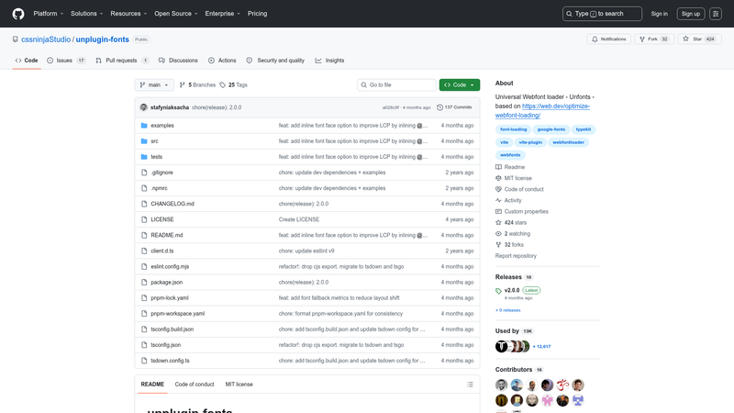Viewport: 734px width, 413px height.
Task: Select the webfontloader topic tag
Action: click(568, 142)
